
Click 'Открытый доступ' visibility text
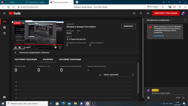pyautogui.click(x=77, y=39)
